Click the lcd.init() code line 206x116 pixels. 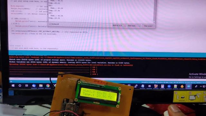pos(16,11)
